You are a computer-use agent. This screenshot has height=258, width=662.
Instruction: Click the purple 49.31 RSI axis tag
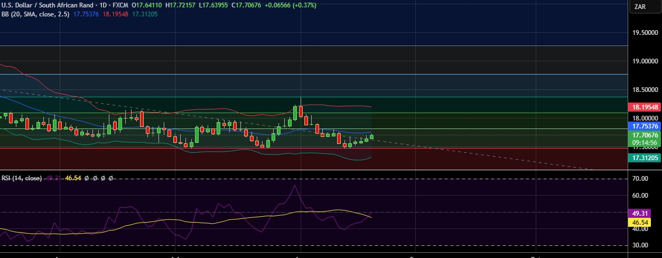640,214
